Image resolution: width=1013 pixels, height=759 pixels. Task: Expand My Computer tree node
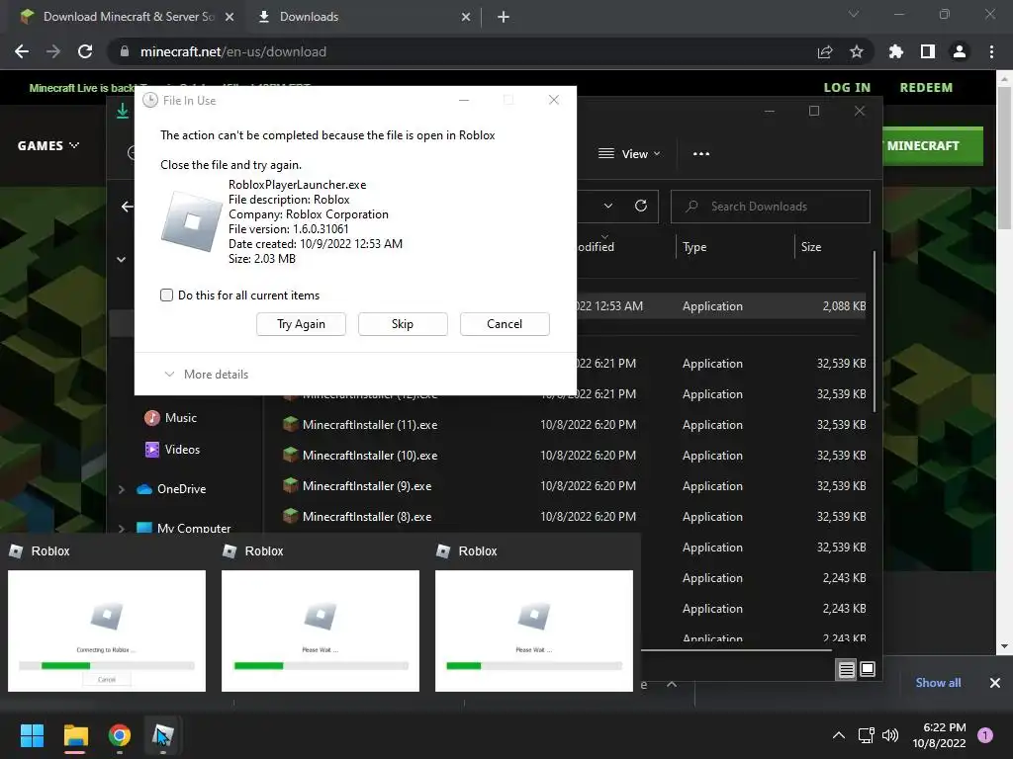point(122,528)
